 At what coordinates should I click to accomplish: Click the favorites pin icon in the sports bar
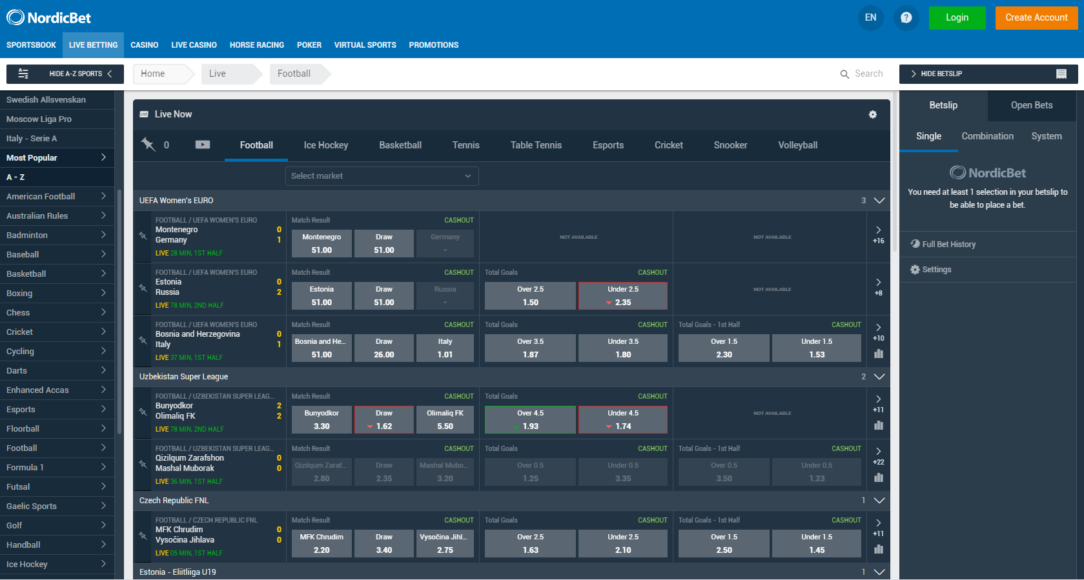tap(148, 145)
